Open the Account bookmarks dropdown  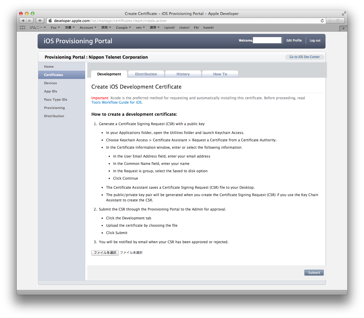pos(88,28)
